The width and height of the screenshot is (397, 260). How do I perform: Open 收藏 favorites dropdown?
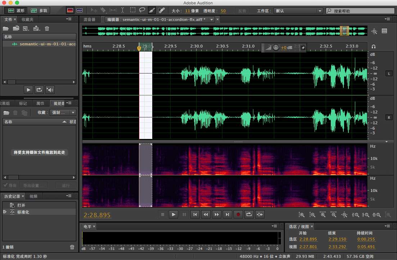click(63, 112)
